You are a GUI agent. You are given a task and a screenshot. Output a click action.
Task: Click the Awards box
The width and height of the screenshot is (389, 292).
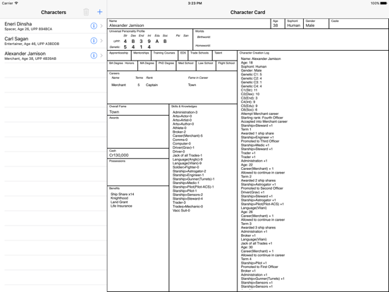(138, 132)
